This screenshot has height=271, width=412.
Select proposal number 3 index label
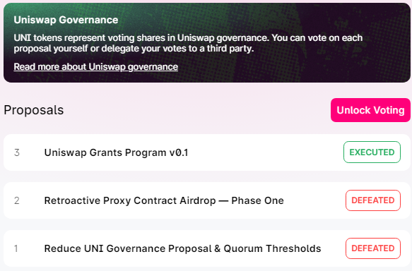[17, 152]
